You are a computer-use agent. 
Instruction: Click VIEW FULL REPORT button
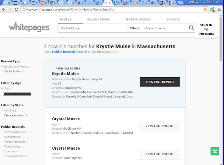pyautogui.click(x=160, y=82)
